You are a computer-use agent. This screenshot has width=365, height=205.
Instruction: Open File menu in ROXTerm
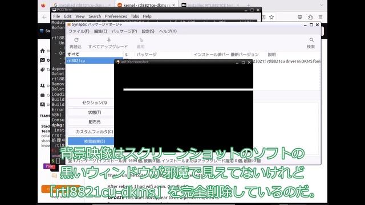click(x=56, y=17)
